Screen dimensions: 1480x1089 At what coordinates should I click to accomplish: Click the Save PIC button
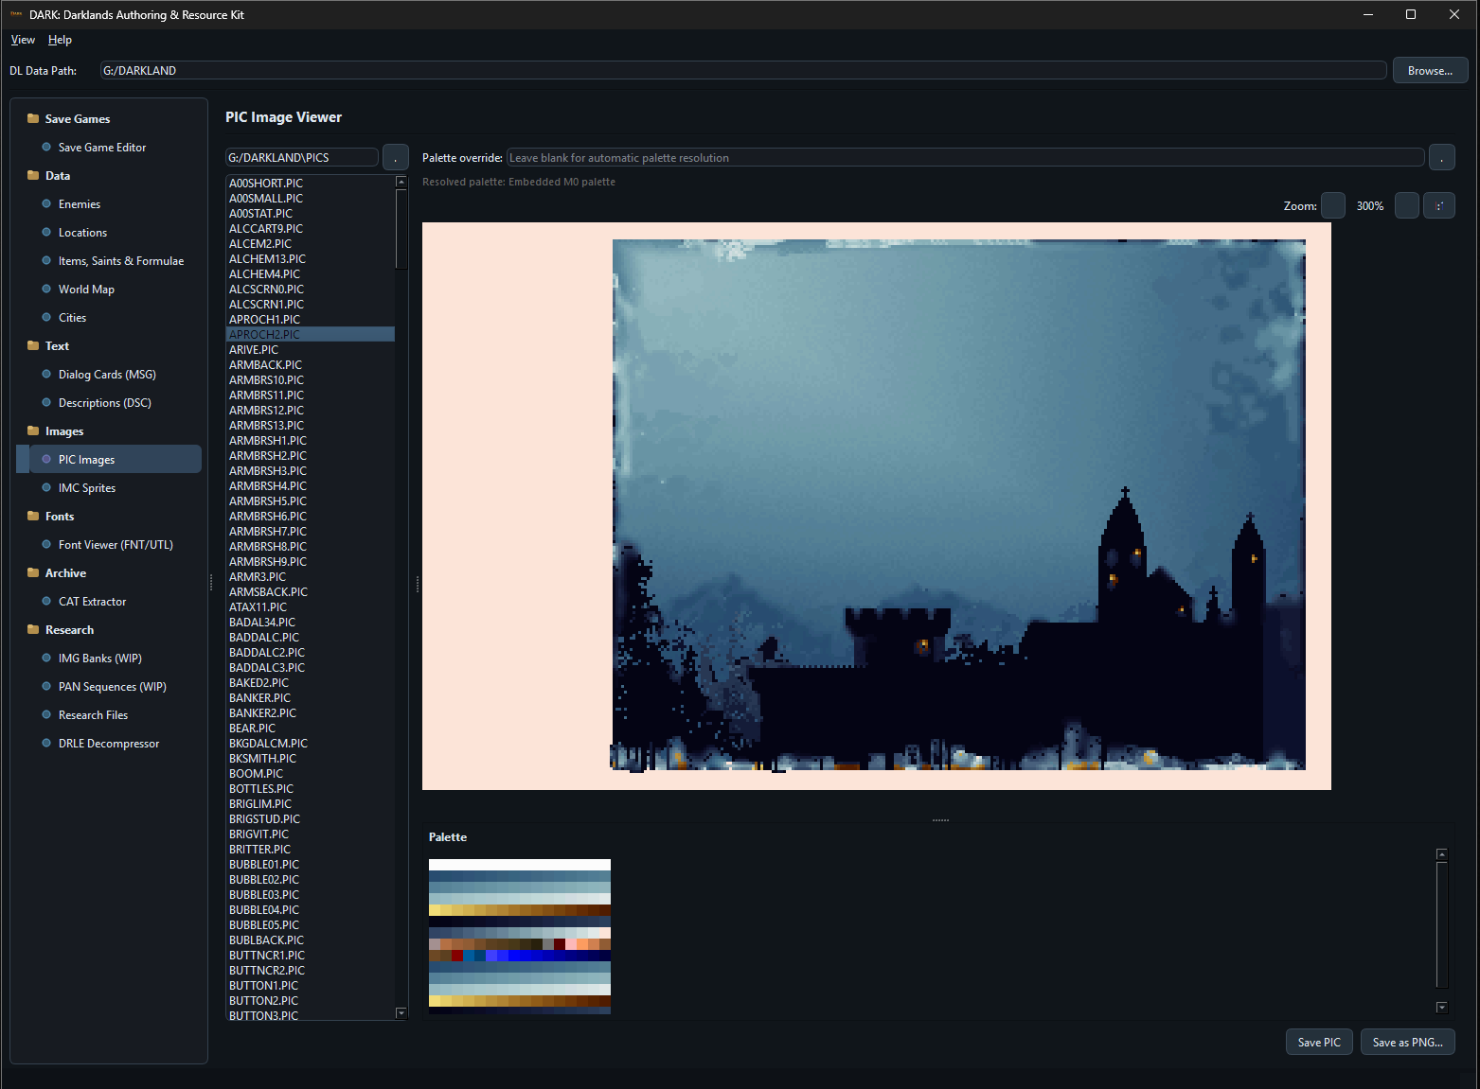[x=1319, y=1042]
